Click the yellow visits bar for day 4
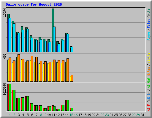The width and height of the screenshot is (152, 118). point(21,71)
